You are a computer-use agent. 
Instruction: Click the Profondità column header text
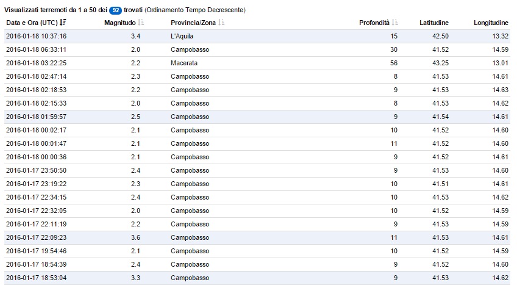point(374,23)
